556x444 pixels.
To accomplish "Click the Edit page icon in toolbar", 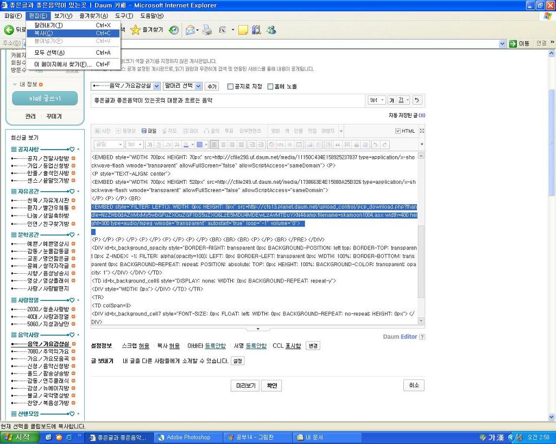I will tap(223, 30).
